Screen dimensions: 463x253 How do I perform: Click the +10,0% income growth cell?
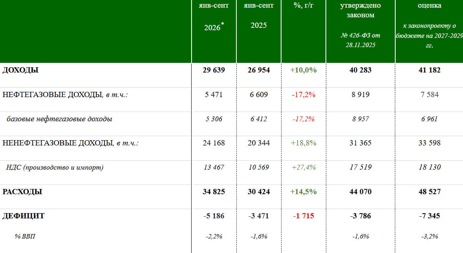pyautogui.click(x=303, y=70)
